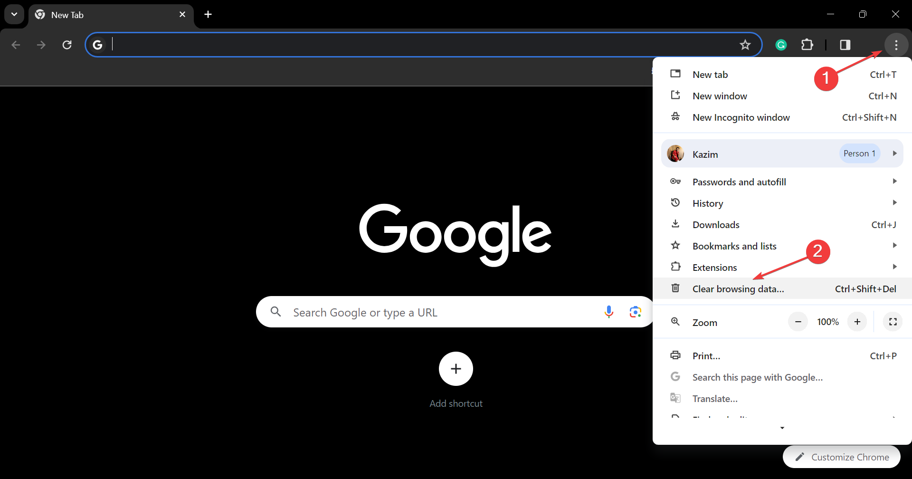Go forward to next page
The width and height of the screenshot is (912, 479).
(41, 45)
